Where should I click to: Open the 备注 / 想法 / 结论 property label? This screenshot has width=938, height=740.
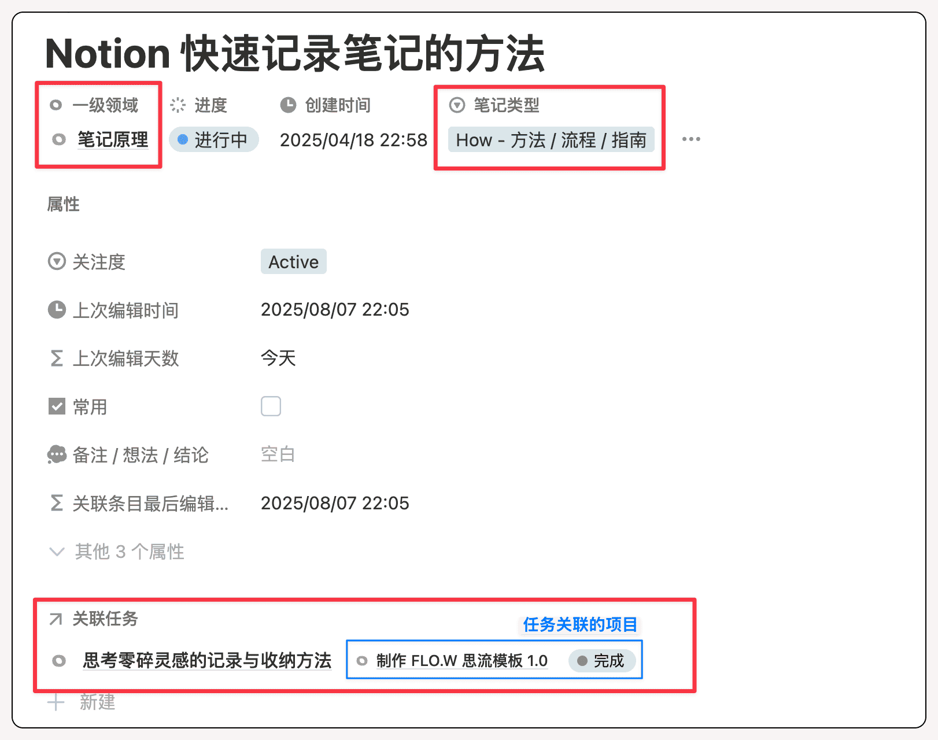click(x=141, y=455)
